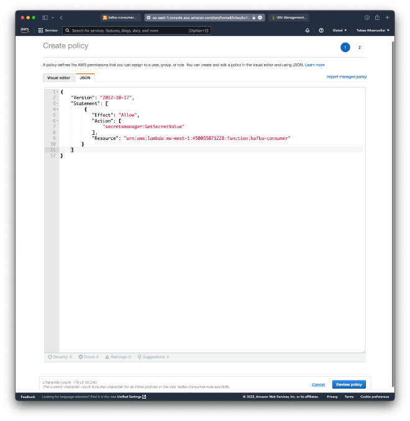
Task: Switch to the IAM Management browser tab
Action: tap(289, 17)
